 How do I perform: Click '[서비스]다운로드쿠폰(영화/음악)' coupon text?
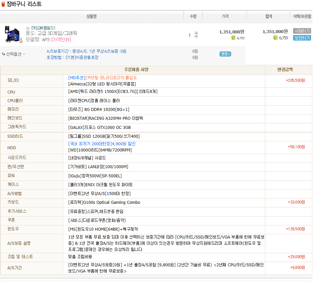tap(97, 220)
